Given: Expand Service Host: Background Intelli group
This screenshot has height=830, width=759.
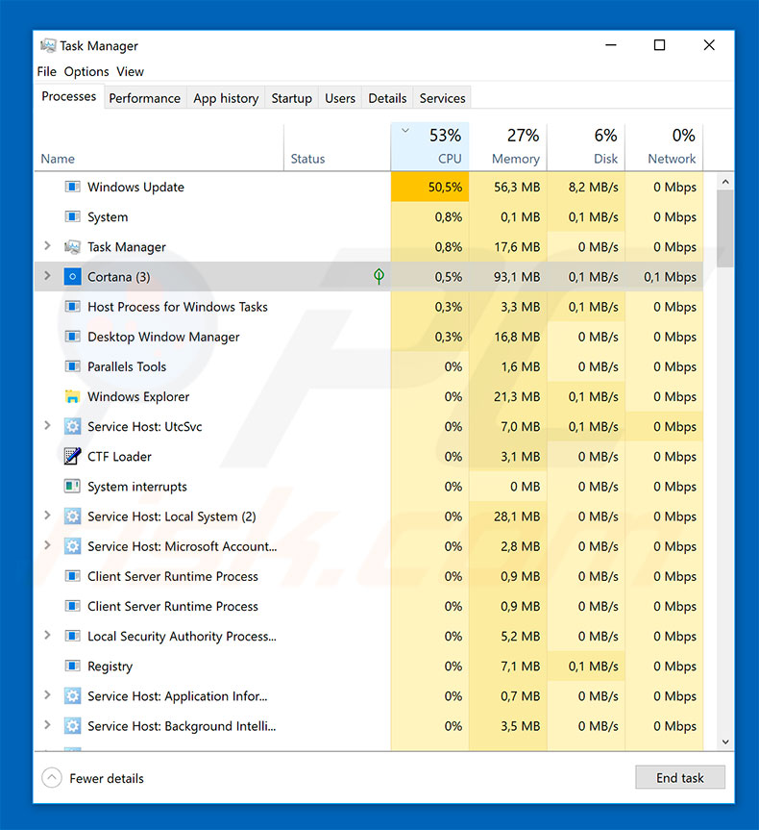Looking at the screenshot, I should (x=47, y=724).
